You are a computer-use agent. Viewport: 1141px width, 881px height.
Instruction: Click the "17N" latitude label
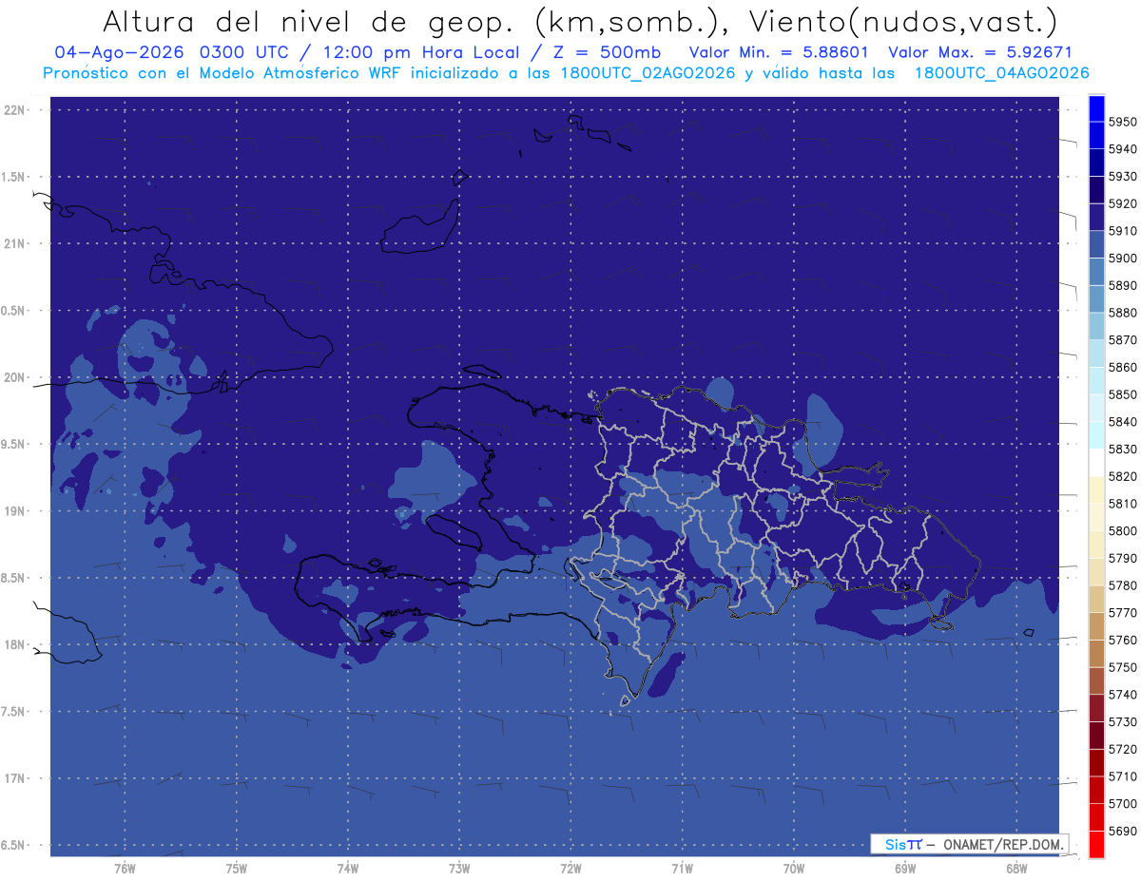coord(16,778)
